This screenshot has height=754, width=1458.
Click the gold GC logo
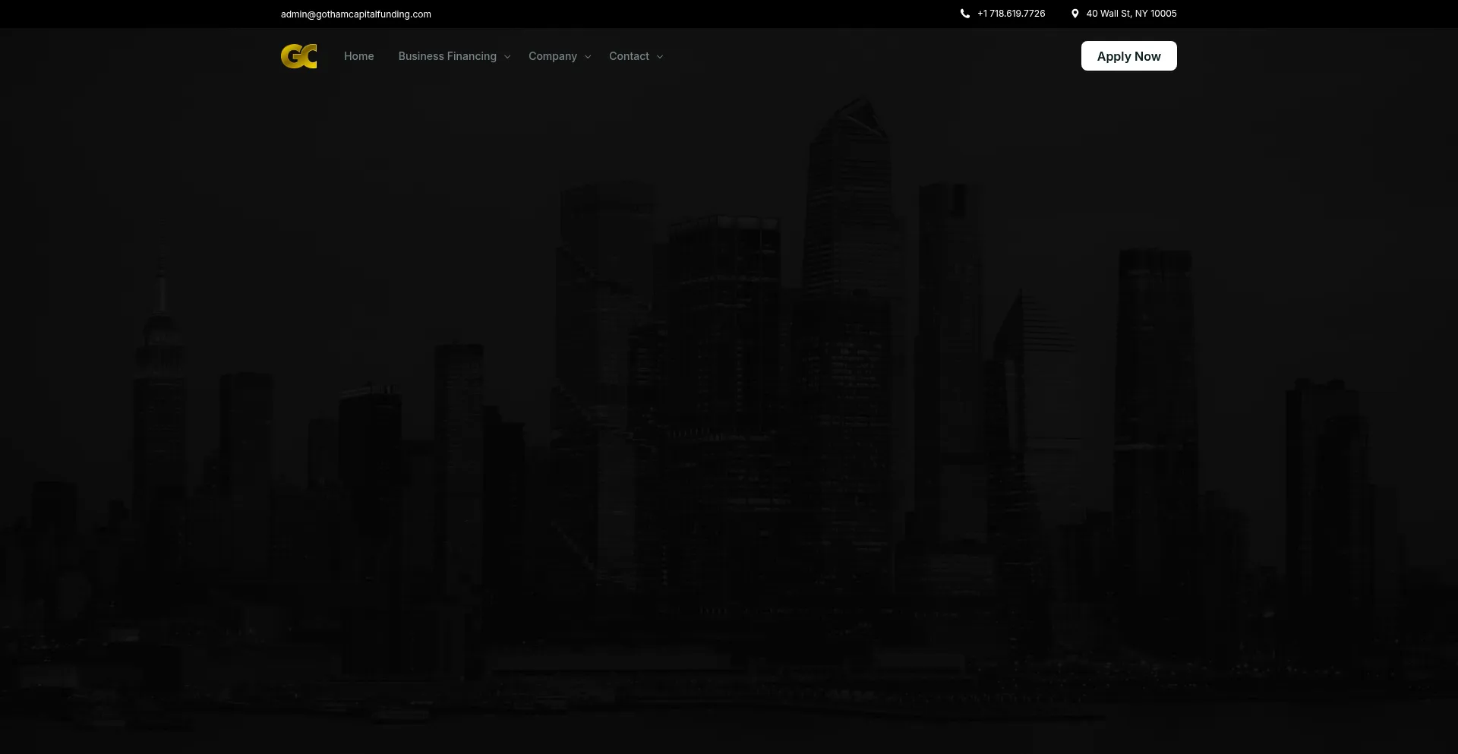pos(298,56)
